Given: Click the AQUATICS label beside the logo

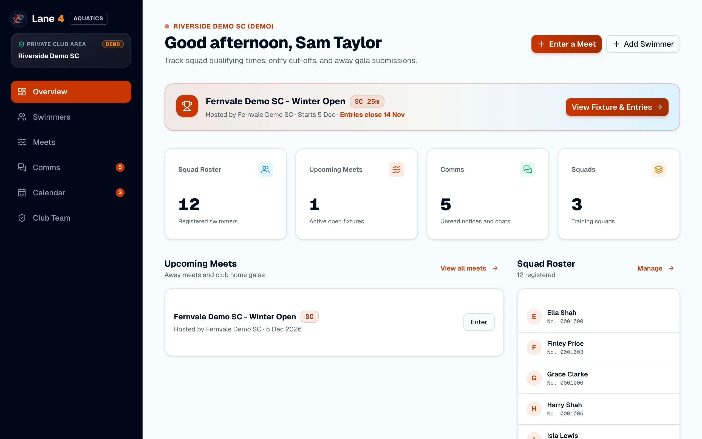Looking at the screenshot, I should coord(89,19).
